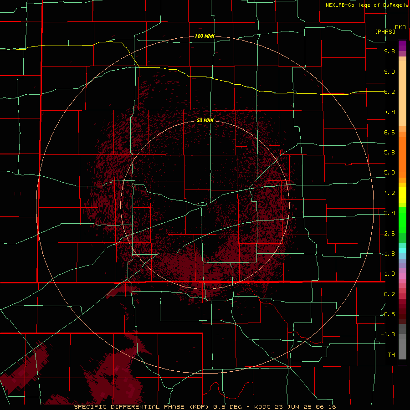Click the 1.8 legend value
Viewport: 410px width, 410px height.
click(x=389, y=254)
